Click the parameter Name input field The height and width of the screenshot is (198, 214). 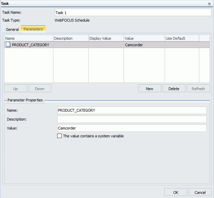(x=132, y=110)
